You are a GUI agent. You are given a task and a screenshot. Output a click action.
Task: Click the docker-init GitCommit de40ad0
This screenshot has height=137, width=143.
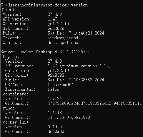point(56,131)
